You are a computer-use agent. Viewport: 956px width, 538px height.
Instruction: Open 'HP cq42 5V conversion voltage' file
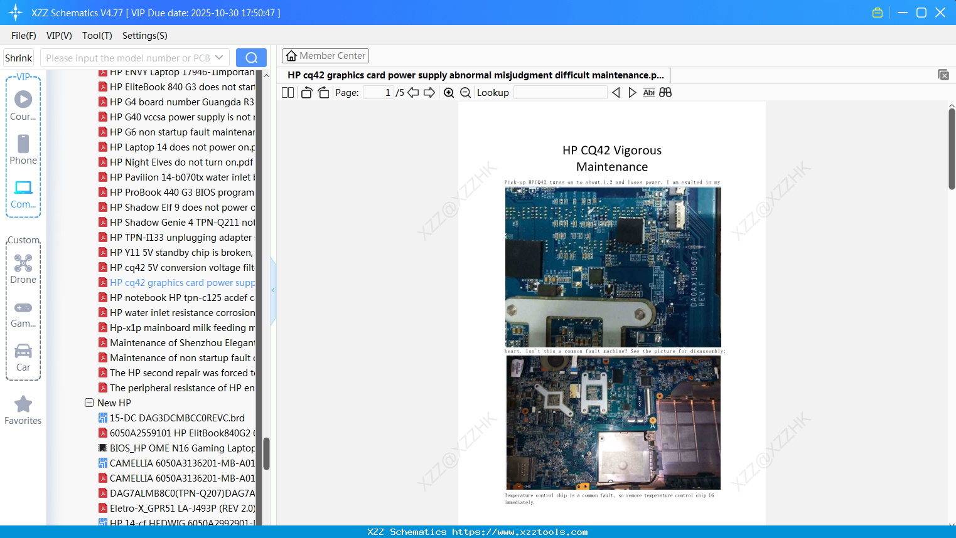point(177,268)
